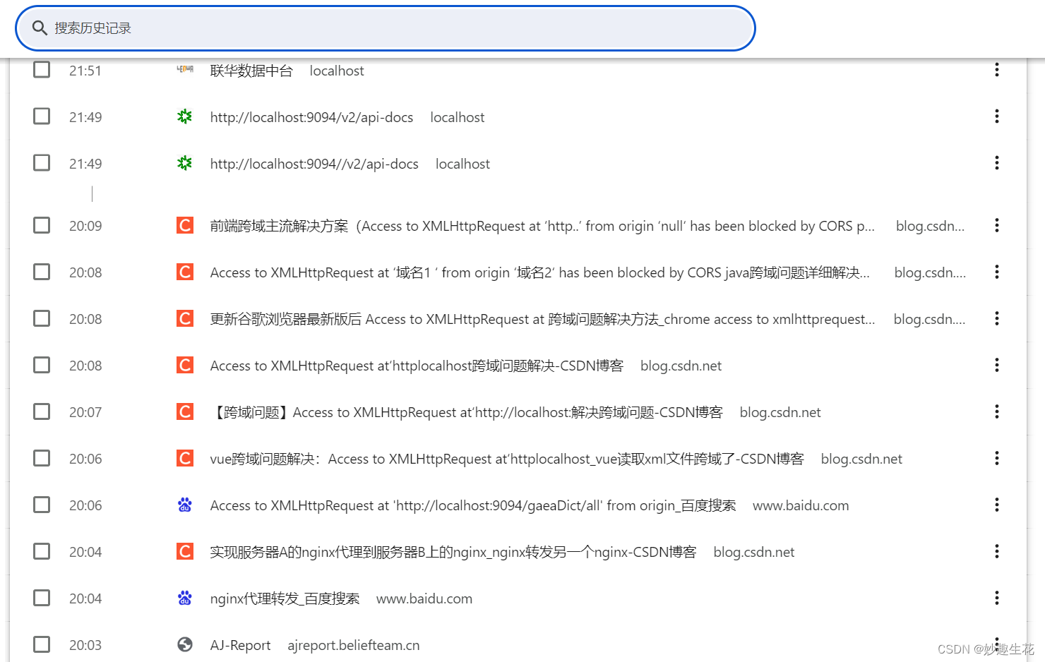Image resolution: width=1045 pixels, height=662 pixels.
Task: Click the localhost label next to the 21:49 api-docs entry
Action: pyautogui.click(x=457, y=116)
